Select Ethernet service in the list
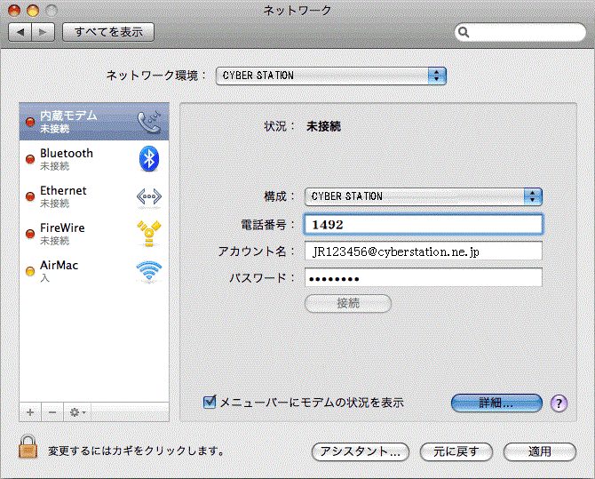This screenshot has height=479, width=595. 94,196
